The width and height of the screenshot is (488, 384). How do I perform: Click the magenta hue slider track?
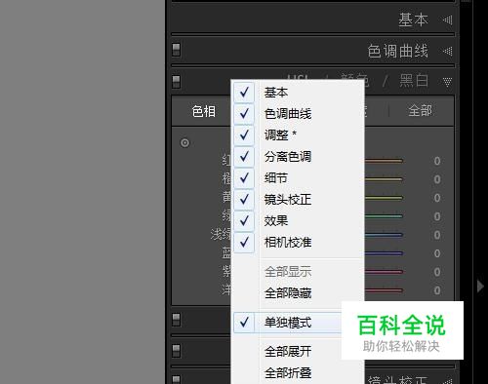[x=384, y=290]
